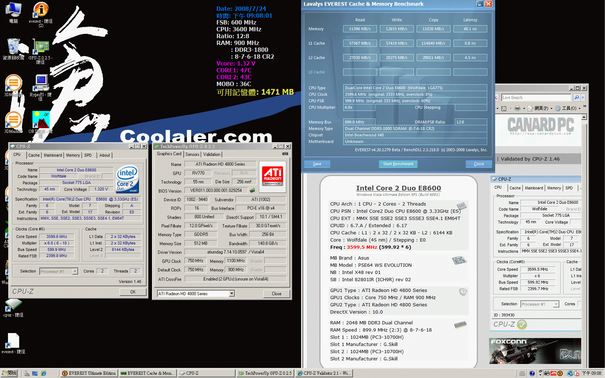Select the Core Speed value 3599.6 MHz in CPU-Z

(x=57, y=237)
